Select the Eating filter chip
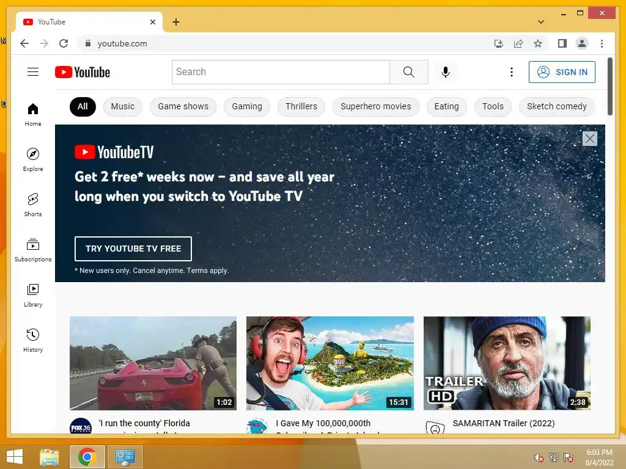Image resolution: width=626 pixels, height=469 pixels. (446, 106)
